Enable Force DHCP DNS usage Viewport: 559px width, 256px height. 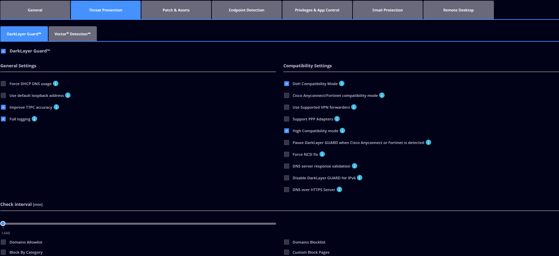(3, 84)
